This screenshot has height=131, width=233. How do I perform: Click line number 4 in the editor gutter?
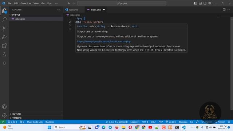70,29
